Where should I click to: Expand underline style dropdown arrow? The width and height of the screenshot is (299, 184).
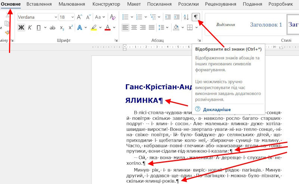pyautogui.click(x=45, y=27)
